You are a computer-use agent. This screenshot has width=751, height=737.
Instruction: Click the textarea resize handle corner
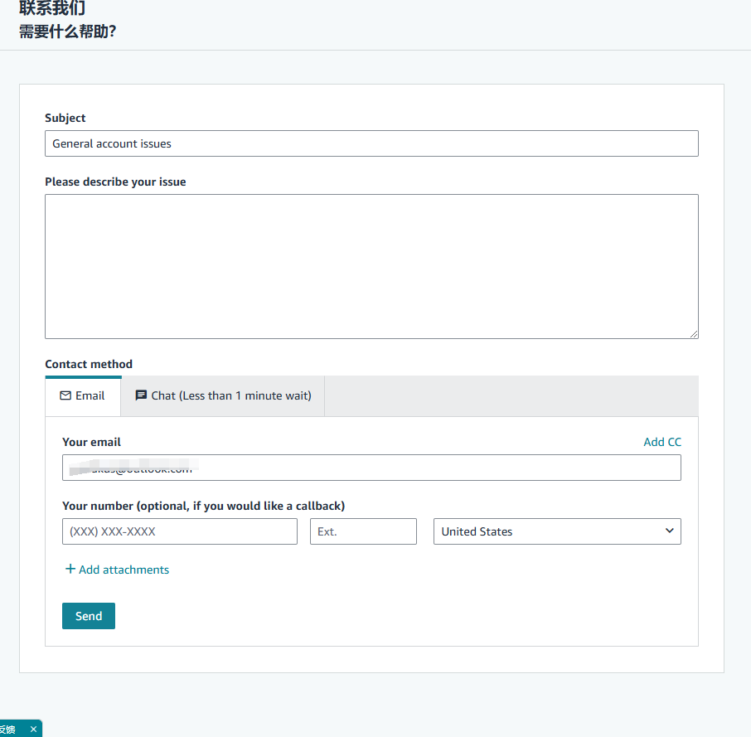pos(694,334)
